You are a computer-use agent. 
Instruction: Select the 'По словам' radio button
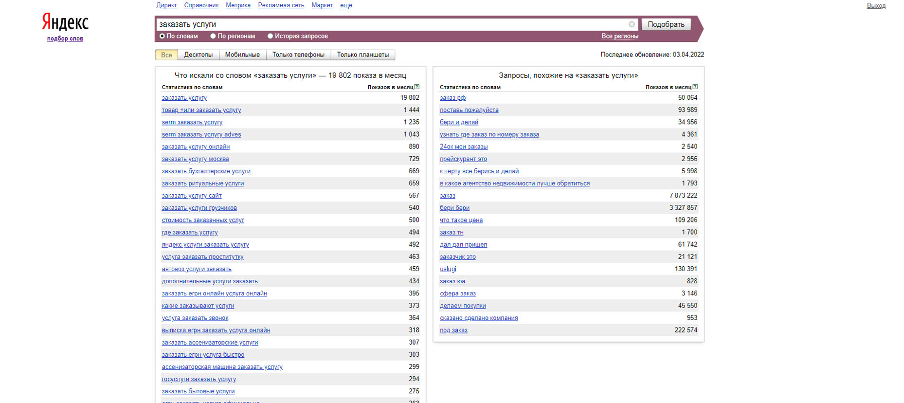point(163,36)
